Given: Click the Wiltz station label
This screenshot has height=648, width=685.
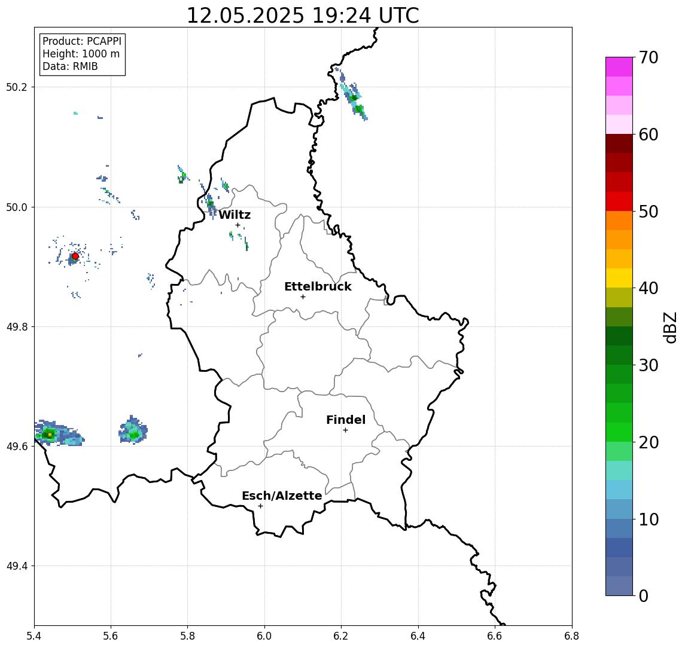Looking at the screenshot, I should (x=235, y=215).
